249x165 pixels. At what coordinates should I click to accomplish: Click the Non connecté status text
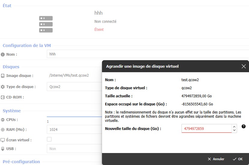click(105, 21)
